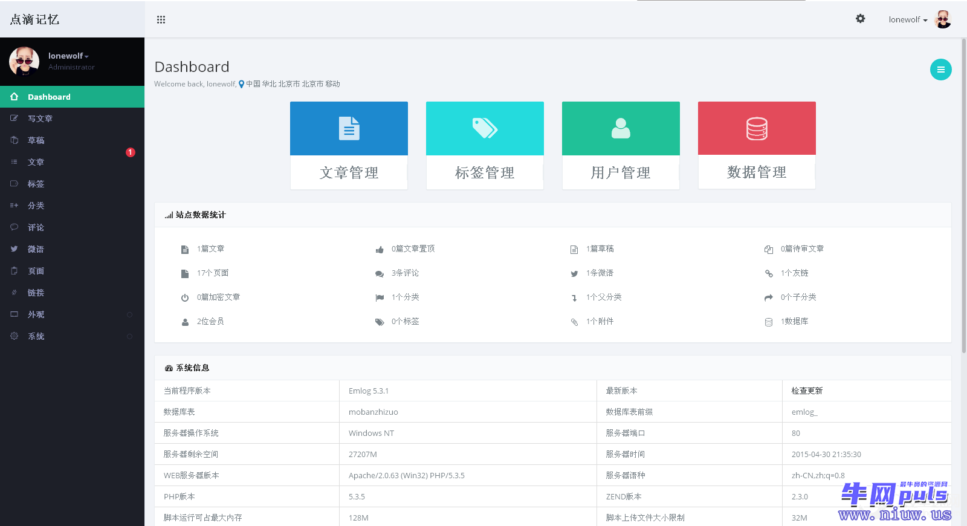Viewport: 967px width, 526px height.
Task: Click the 点滴记忆 site title logo
Action: click(34, 19)
